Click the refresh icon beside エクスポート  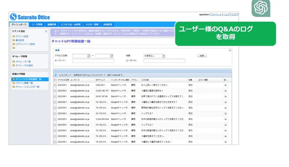[55, 75]
